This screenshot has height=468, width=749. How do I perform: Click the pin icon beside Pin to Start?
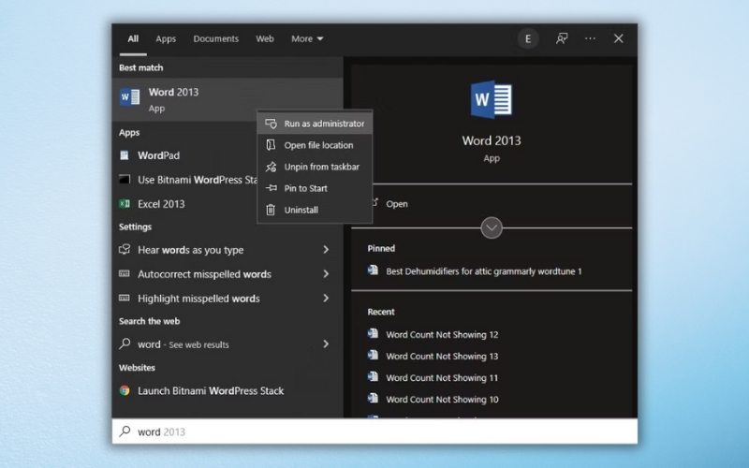pyautogui.click(x=271, y=188)
